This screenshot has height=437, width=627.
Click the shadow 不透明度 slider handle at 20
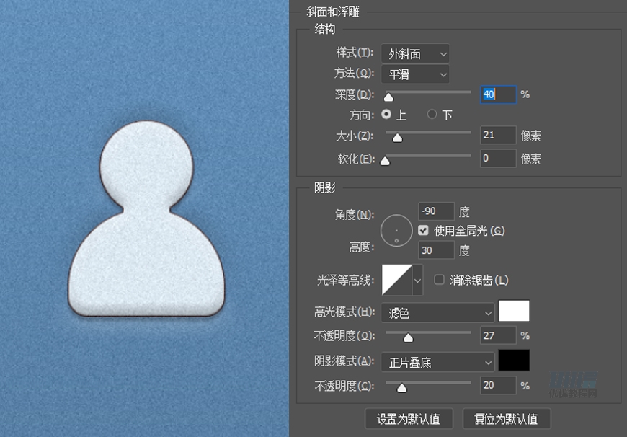(x=402, y=388)
